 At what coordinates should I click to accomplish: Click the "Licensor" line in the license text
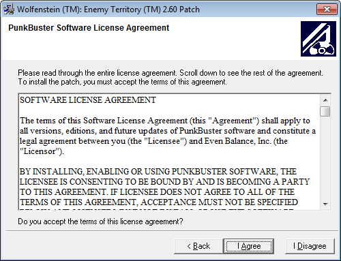(x=42, y=151)
